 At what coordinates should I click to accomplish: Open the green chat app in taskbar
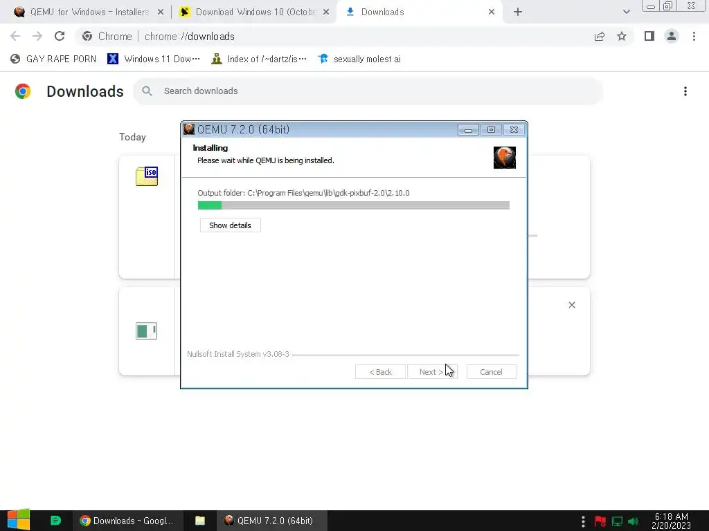click(55, 521)
